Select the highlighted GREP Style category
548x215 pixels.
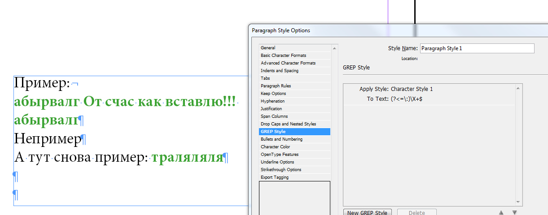[x=295, y=132]
